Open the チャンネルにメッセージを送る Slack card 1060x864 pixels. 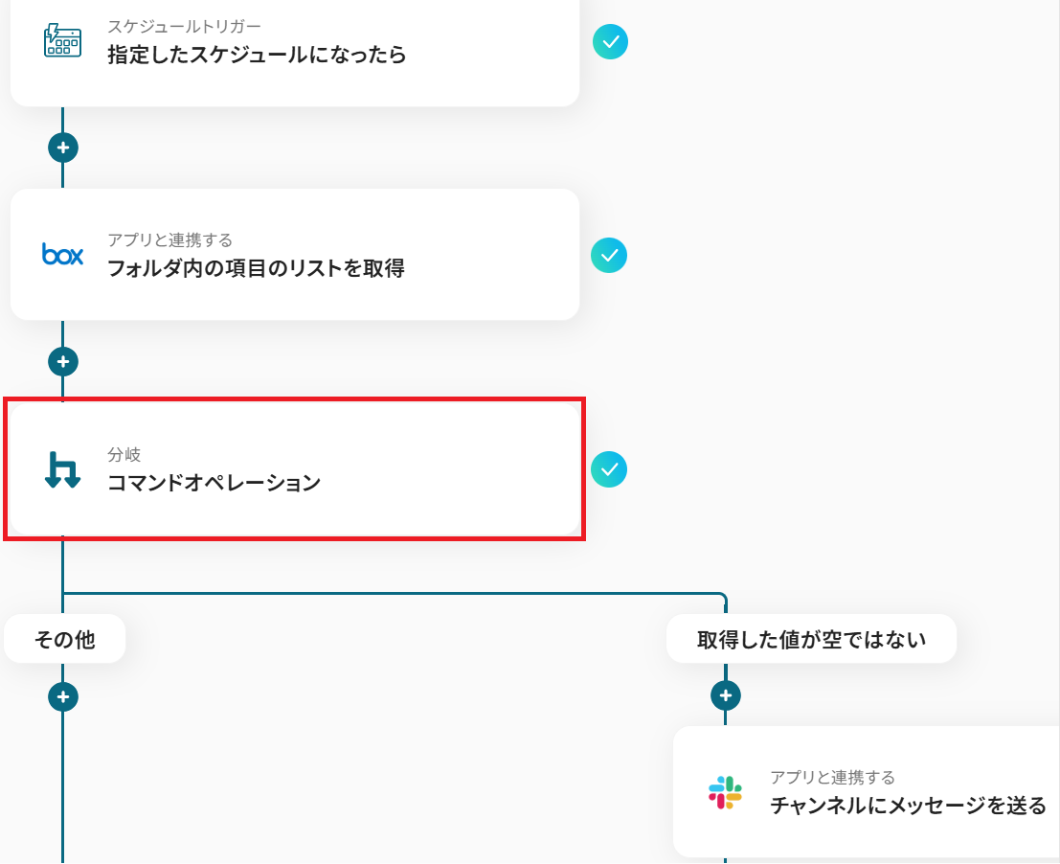pyautogui.click(x=867, y=792)
